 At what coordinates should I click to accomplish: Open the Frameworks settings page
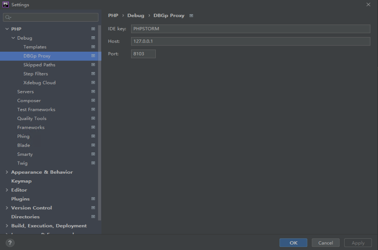coord(31,127)
